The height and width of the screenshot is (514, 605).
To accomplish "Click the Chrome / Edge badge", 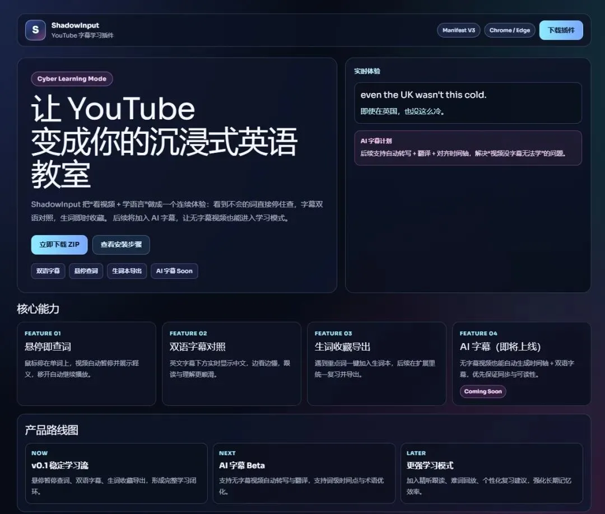I will pos(510,30).
